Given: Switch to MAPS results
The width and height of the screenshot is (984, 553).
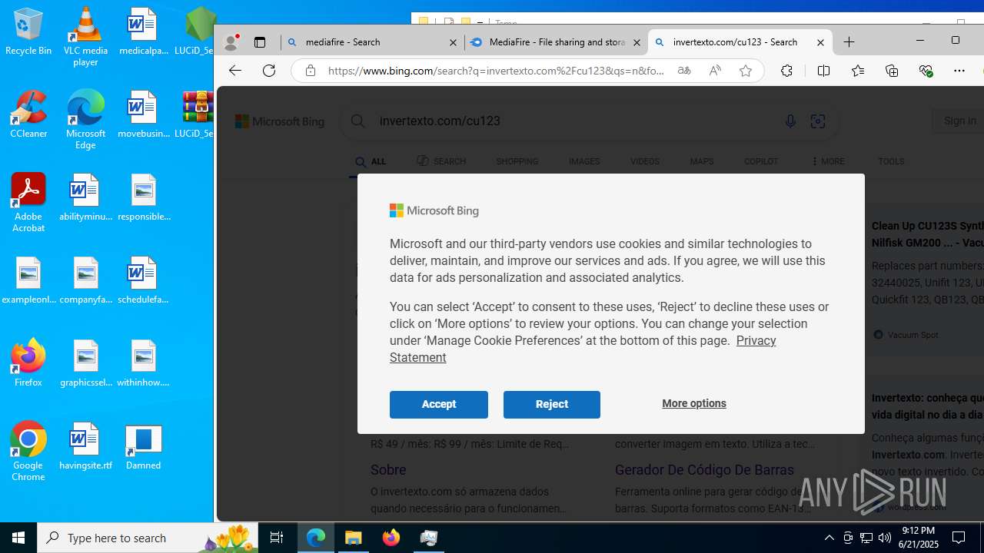Looking at the screenshot, I should (x=702, y=161).
